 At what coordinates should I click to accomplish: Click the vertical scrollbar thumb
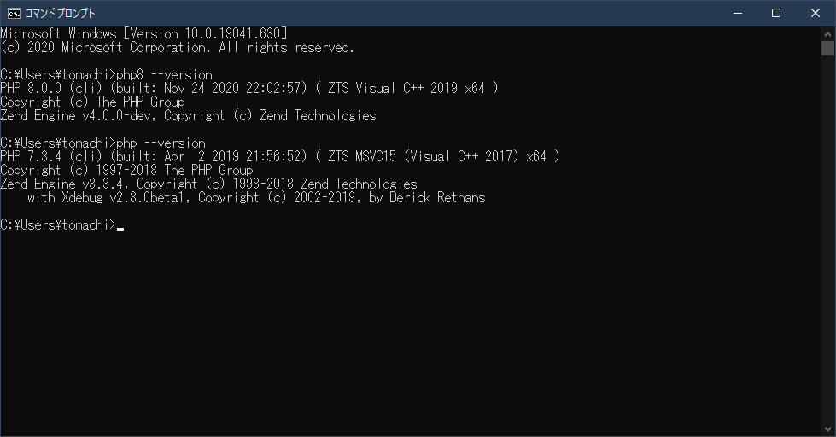827,48
